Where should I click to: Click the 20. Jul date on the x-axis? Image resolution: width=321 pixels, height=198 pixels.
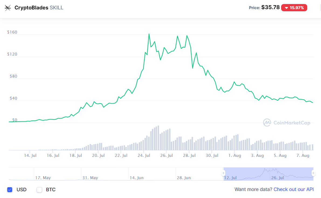click(98, 156)
